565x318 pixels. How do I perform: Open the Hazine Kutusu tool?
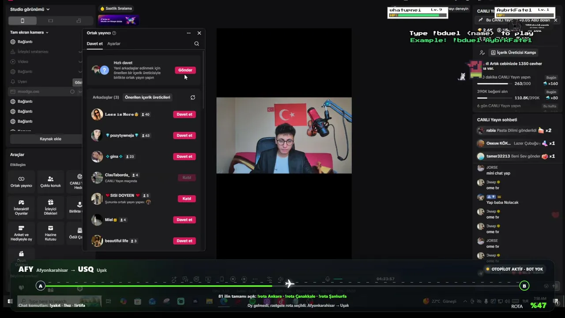50,233
